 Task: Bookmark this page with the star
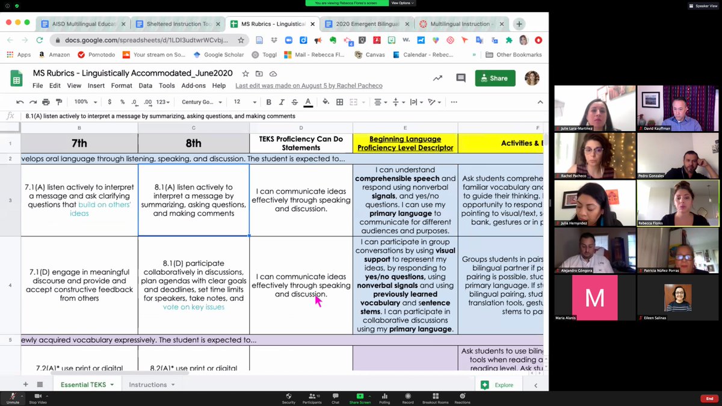coord(241,40)
